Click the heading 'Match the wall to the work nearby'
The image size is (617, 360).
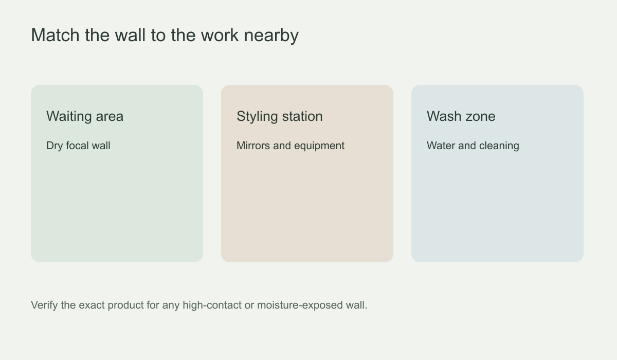click(x=165, y=35)
